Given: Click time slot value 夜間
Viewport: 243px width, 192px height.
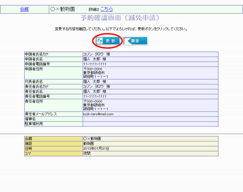Looking at the screenshot, I should (x=87, y=154).
